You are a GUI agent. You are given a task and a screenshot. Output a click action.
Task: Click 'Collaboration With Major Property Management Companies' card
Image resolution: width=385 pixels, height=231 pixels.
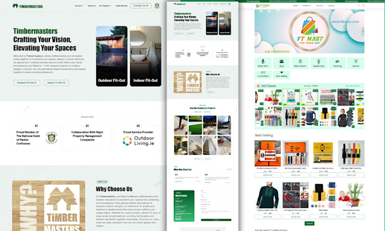point(87,138)
